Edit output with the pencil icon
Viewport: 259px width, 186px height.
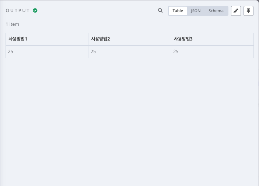[x=236, y=11]
